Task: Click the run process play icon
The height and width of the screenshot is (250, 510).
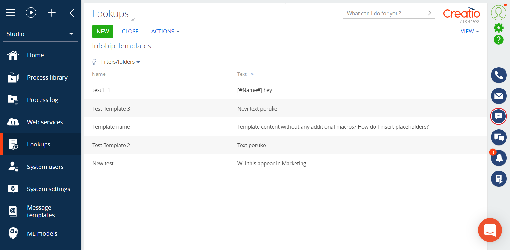Action: (x=31, y=13)
